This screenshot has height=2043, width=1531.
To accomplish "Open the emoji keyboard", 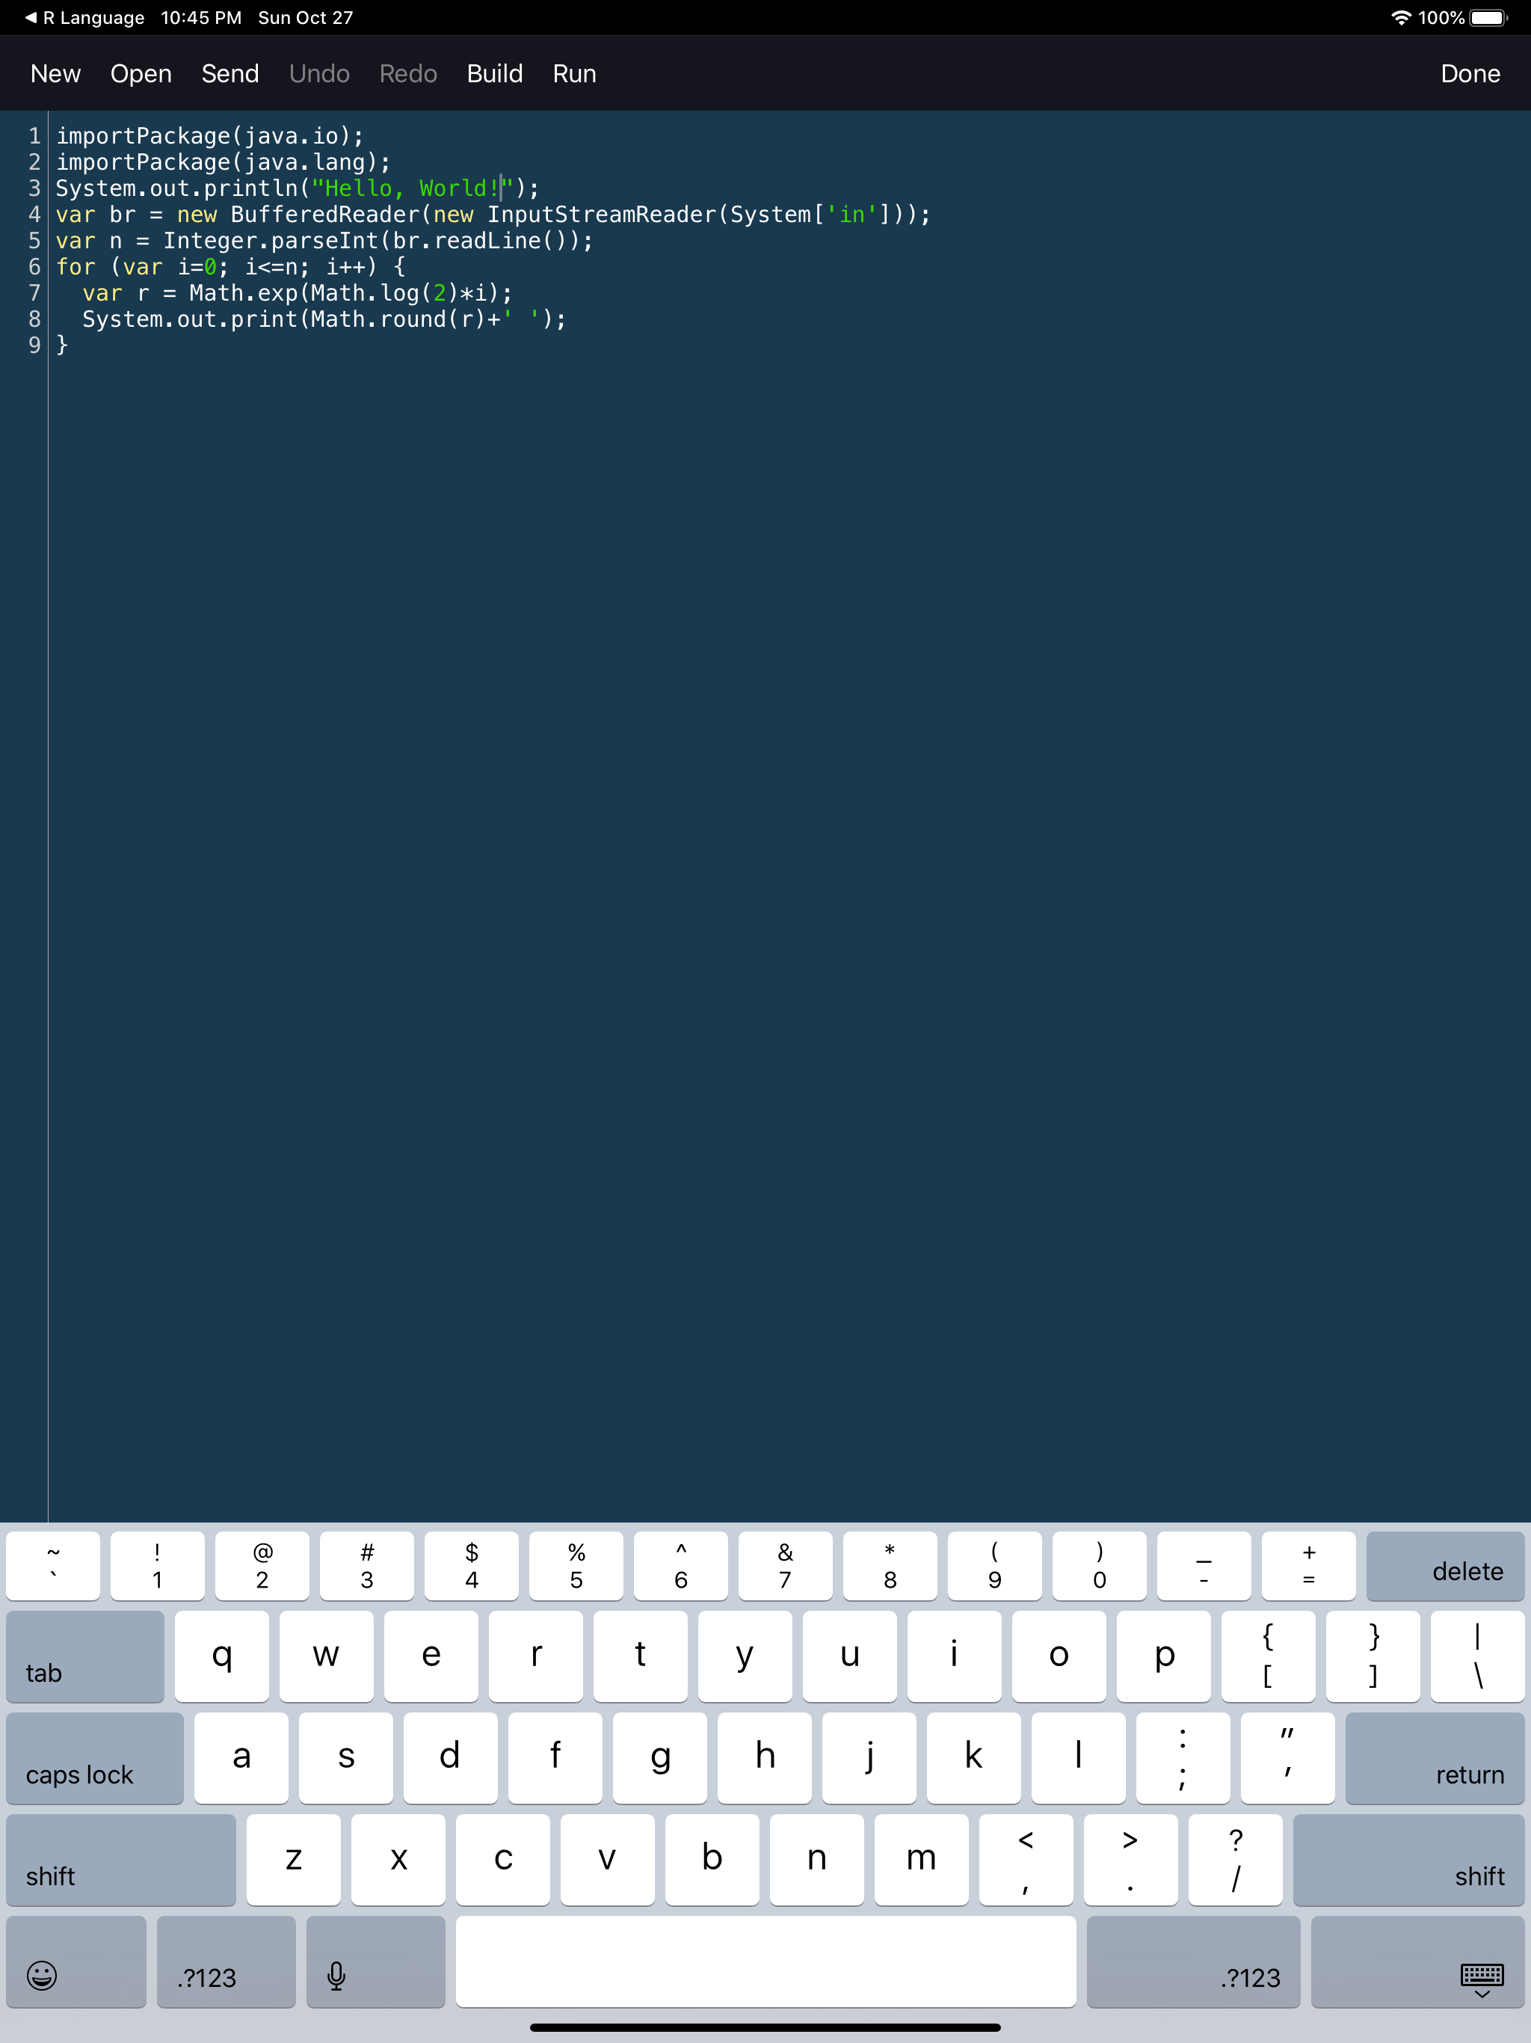I will tap(43, 1976).
